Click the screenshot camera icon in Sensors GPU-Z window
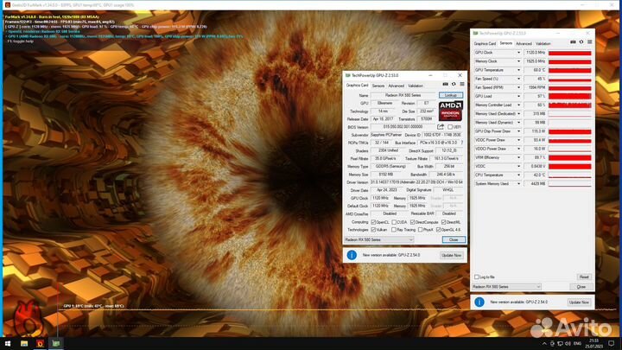This screenshot has width=622, height=350. pyautogui.click(x=573, y=42)
